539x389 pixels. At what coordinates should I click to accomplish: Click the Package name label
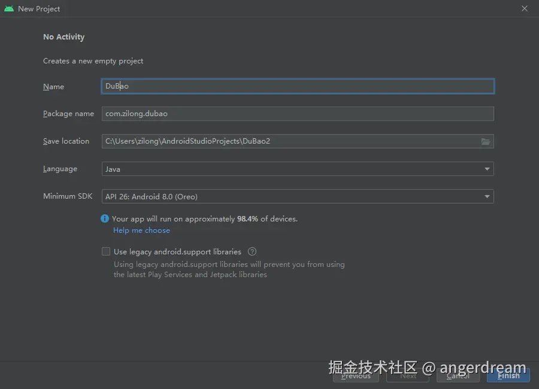[x=68, y=114]
